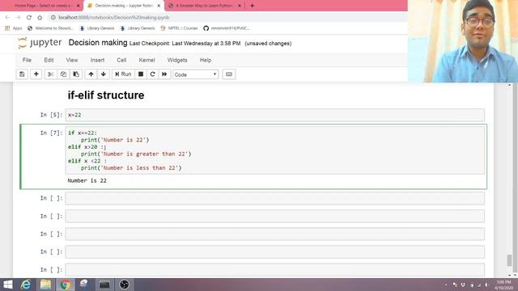This screenshot has height=291, width=518.
Task: Click the x=22 code cell
Action: (x=275, y=115)
